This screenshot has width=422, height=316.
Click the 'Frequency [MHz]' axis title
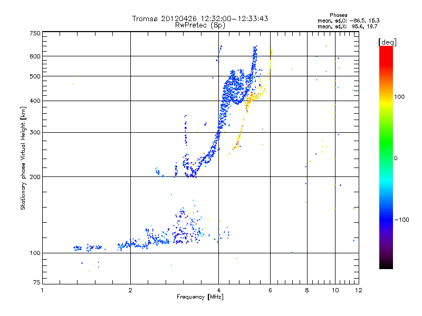tap(200, 297)
